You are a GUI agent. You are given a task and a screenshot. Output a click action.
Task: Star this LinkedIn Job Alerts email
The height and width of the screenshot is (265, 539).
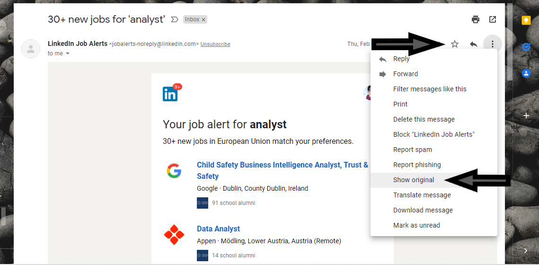pyautogui.click(x=455, y=44)
